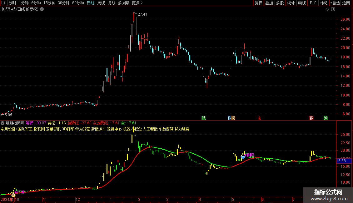
Task: Select 日线 daily period
Action: [91, 3]
